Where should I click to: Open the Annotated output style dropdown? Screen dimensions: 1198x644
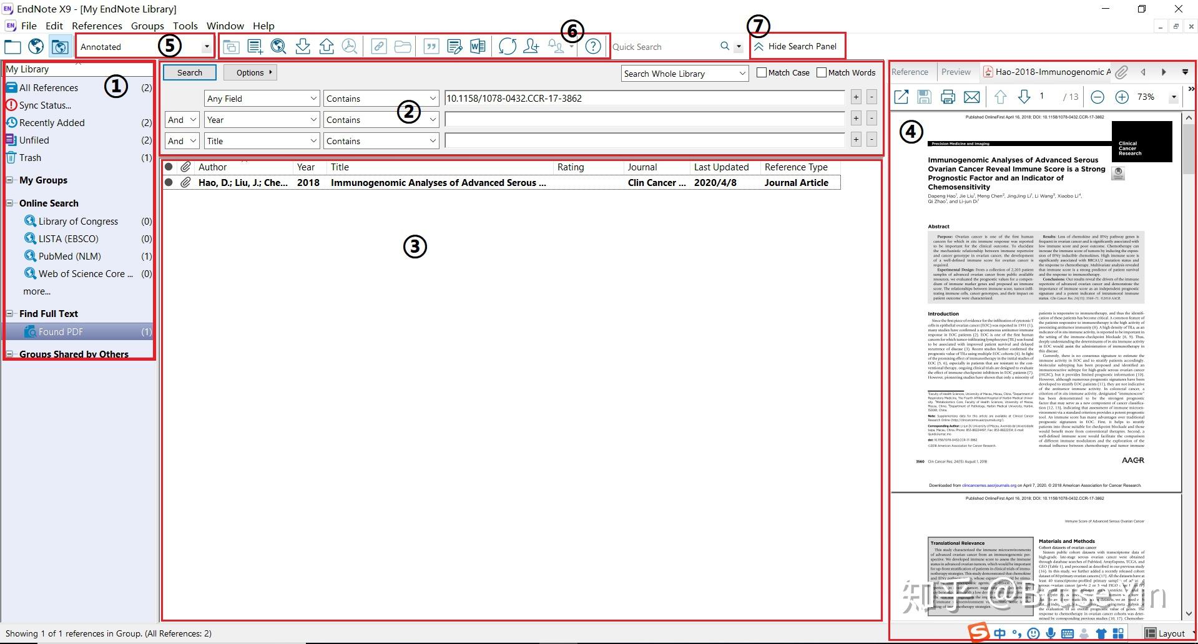click(145, 47)
